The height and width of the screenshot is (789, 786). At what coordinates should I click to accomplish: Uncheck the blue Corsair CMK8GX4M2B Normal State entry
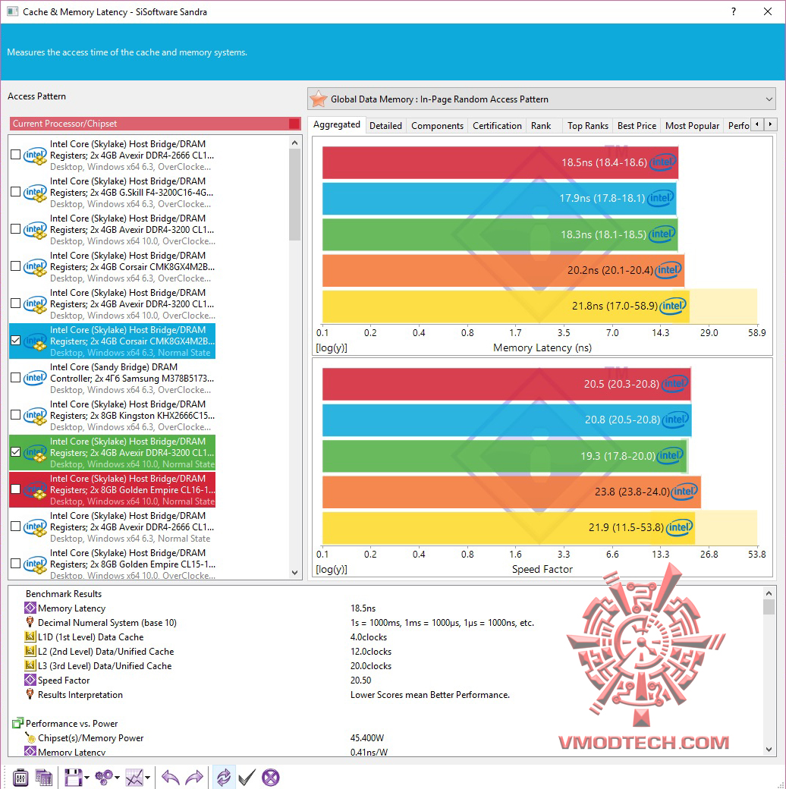[x=16, y=341]
